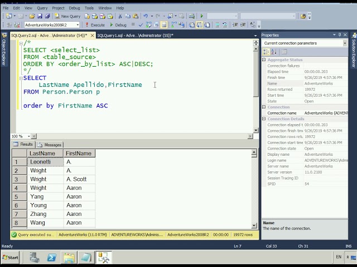Click the Comment out selected lines icon
357x267 pixels.
click(217, 24)
